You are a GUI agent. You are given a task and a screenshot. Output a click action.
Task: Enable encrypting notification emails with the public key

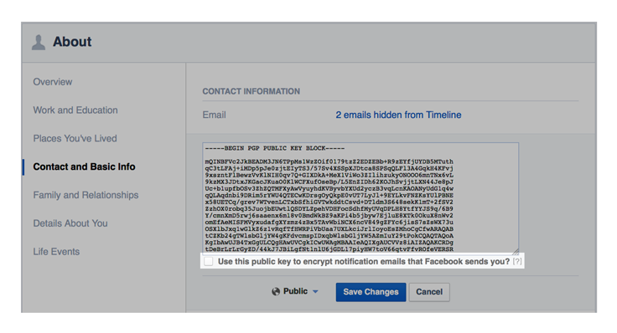(x=209, y=262)
